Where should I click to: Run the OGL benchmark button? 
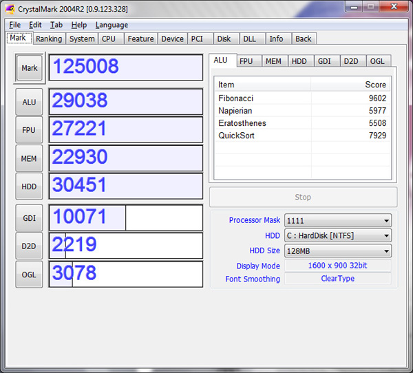tap(29, 275)
